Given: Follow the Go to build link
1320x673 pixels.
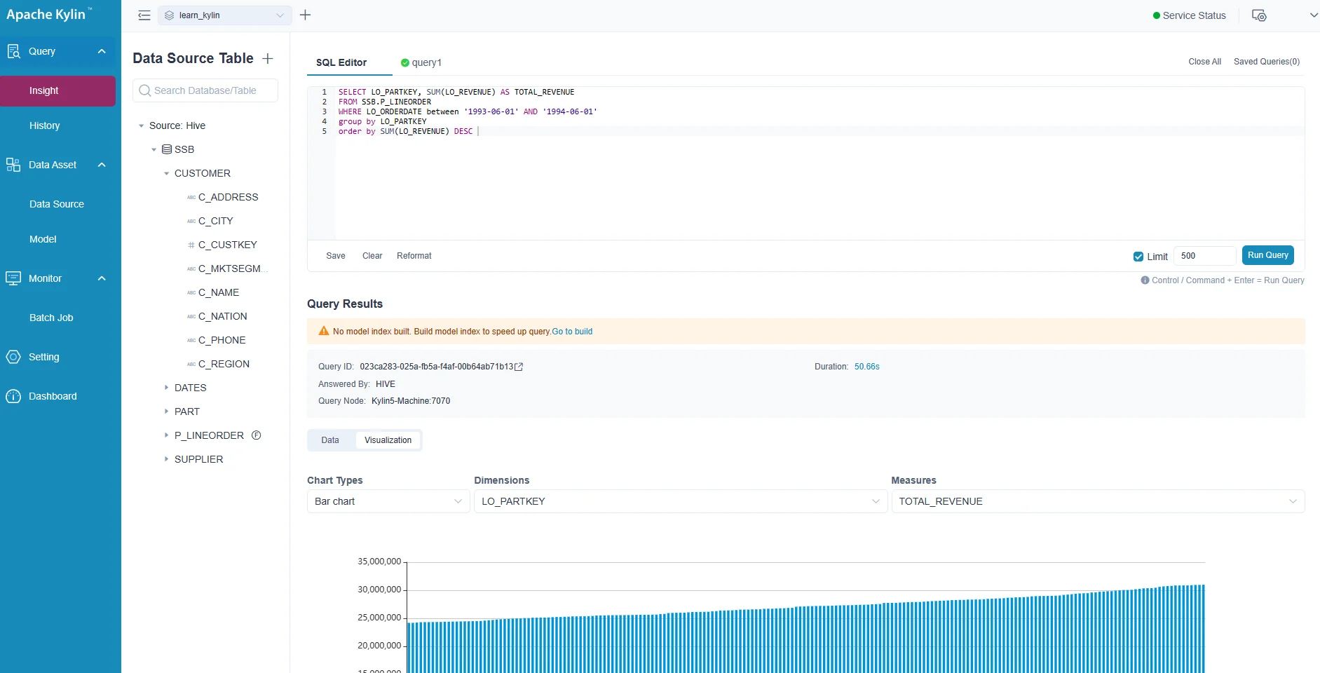Looking at the screenshot, I should (x=572, y=332).
